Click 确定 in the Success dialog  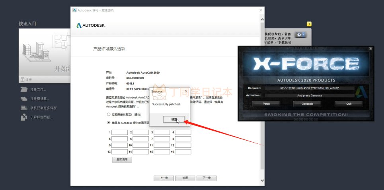[x=174, y=119]
